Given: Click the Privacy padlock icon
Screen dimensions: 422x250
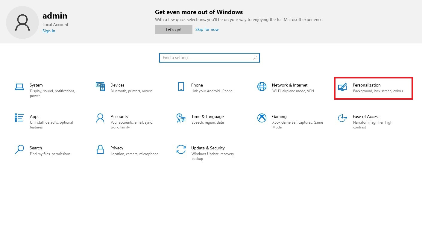Looking at the screenshot, I should click(x=100, y=149).
